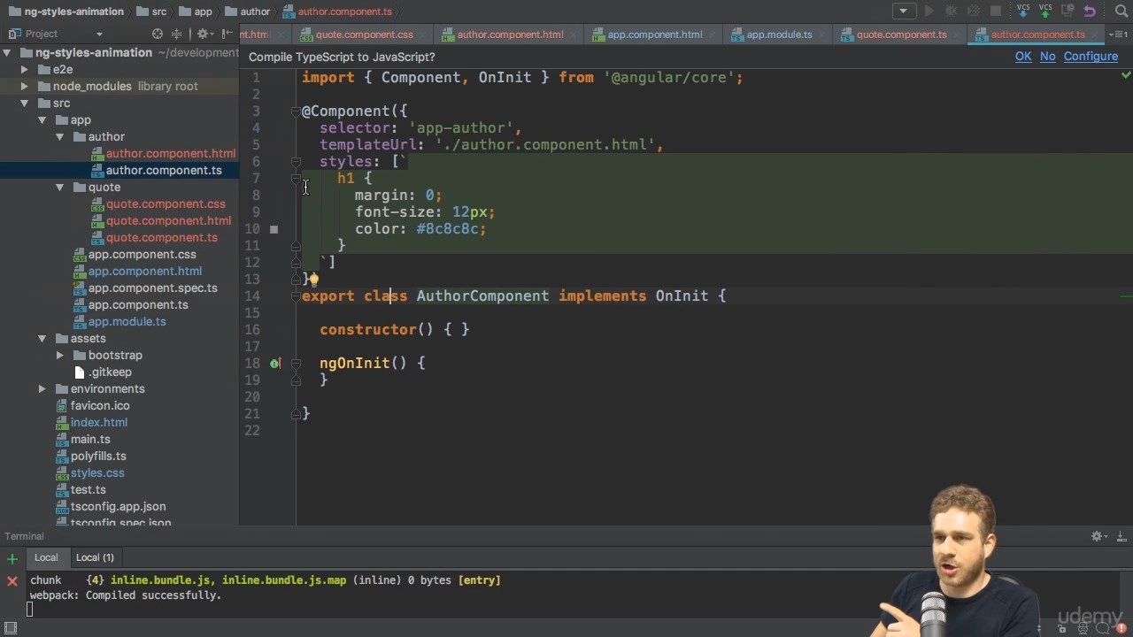Hide the Project tool window
The width and height of the screenshot is (1133, 637).
click(x=226, y=34)
